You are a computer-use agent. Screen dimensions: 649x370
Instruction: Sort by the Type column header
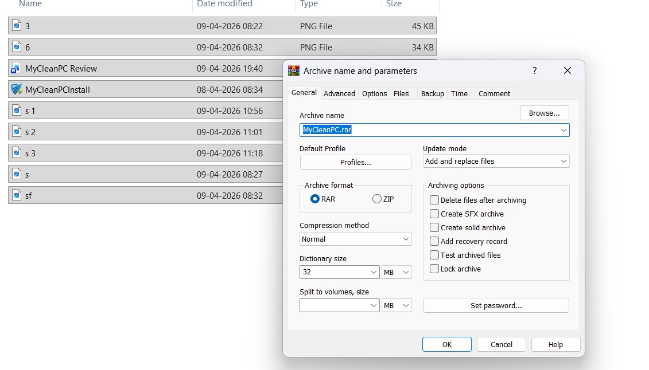309,3
